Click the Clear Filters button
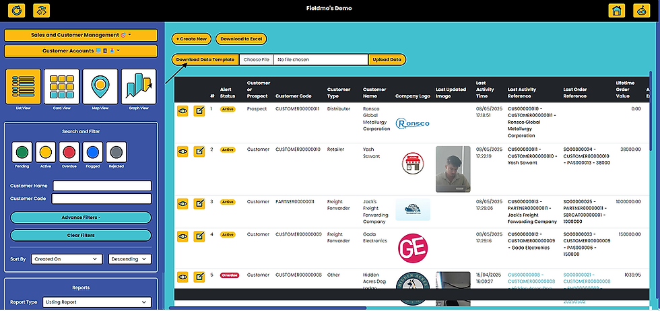660x311 pixels. click(81, 235)
